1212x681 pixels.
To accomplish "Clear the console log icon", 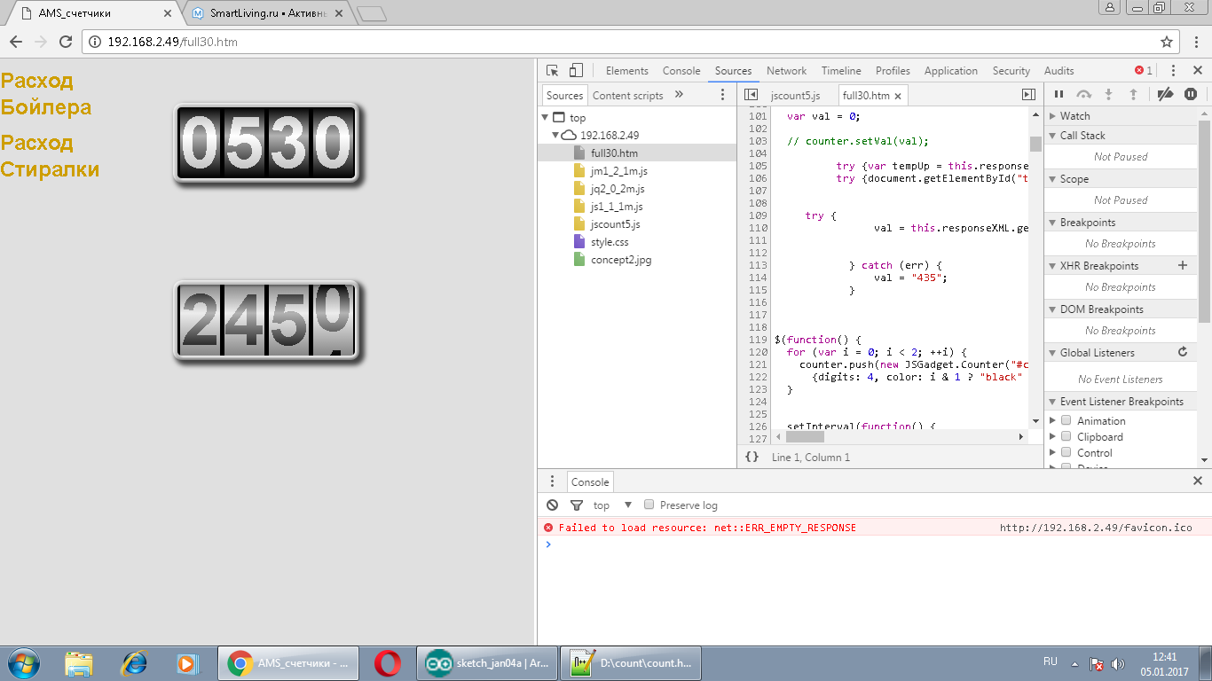I will pyautogui.click(x=553, y=505).
